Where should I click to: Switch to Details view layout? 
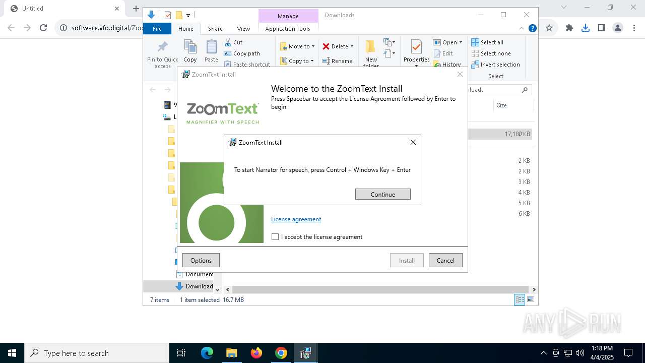519,300
